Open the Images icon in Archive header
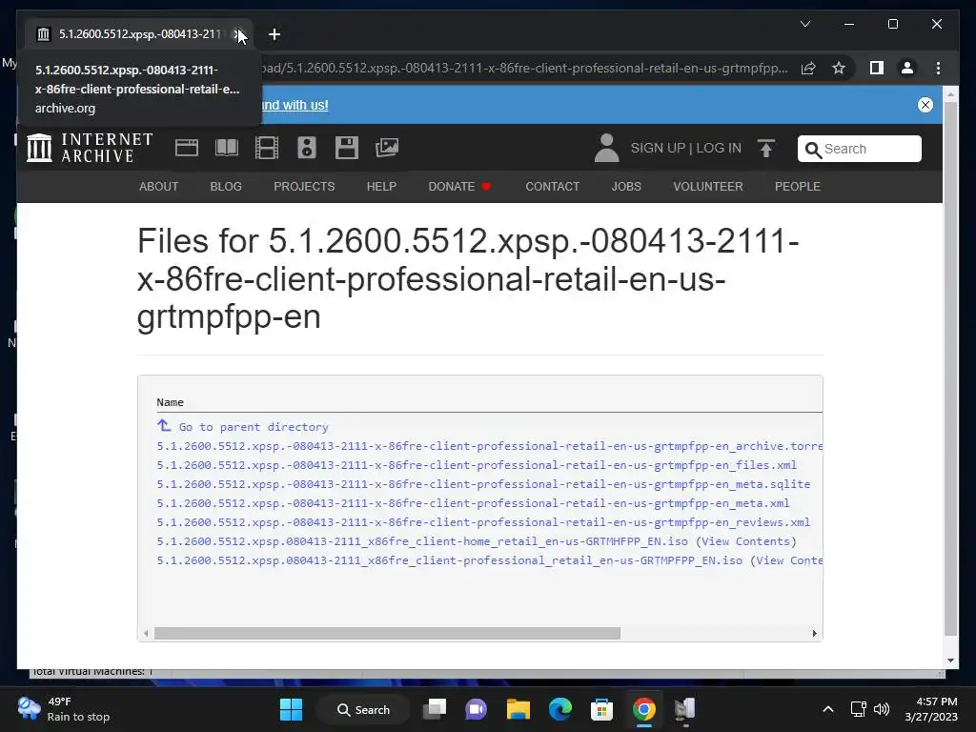 pyautogui.click(x=387, y=148)
